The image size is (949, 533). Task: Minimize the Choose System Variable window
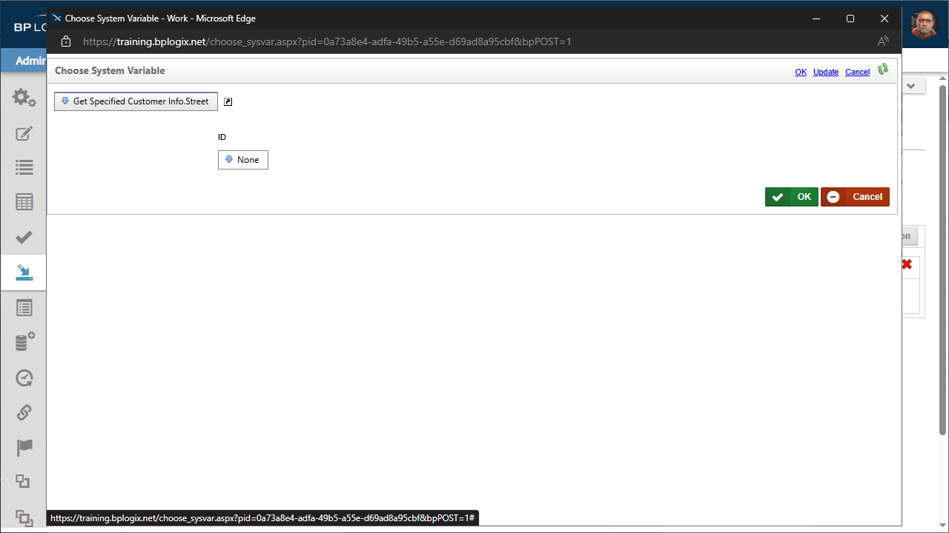click(816, 19)
